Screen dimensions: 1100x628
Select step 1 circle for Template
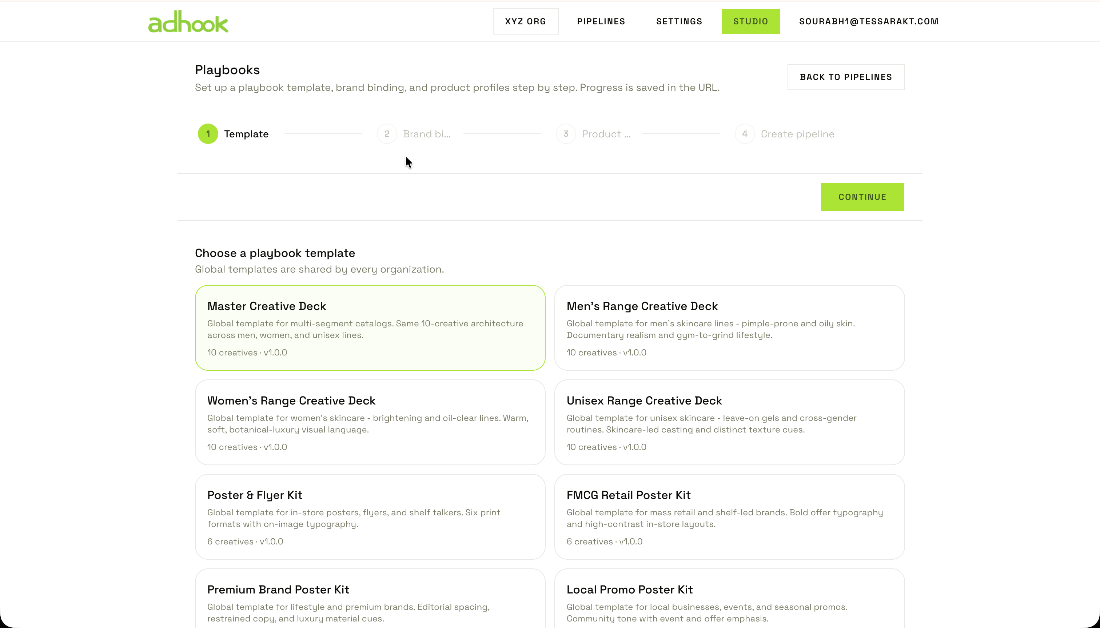click(x=208, y=134)
